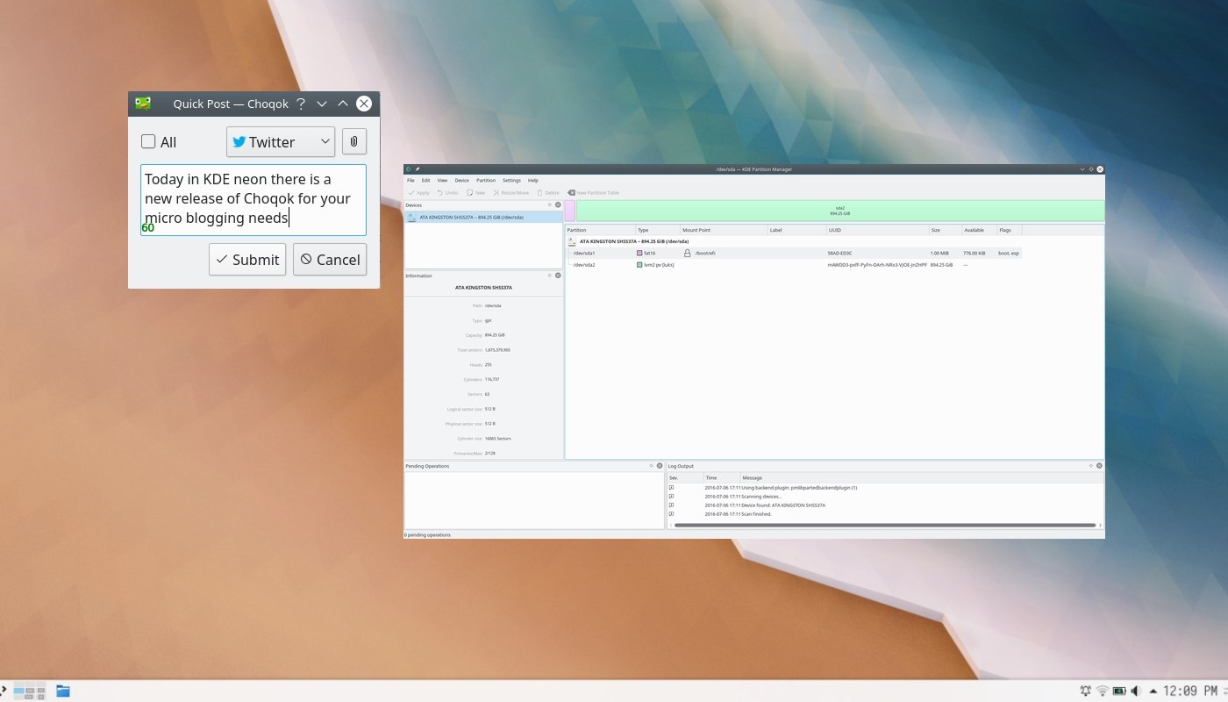Click the Flags column header

click(1010, 230)
